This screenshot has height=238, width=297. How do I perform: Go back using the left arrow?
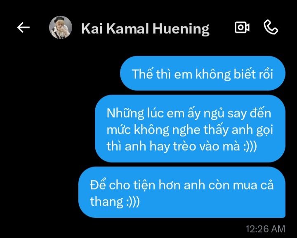23,28
